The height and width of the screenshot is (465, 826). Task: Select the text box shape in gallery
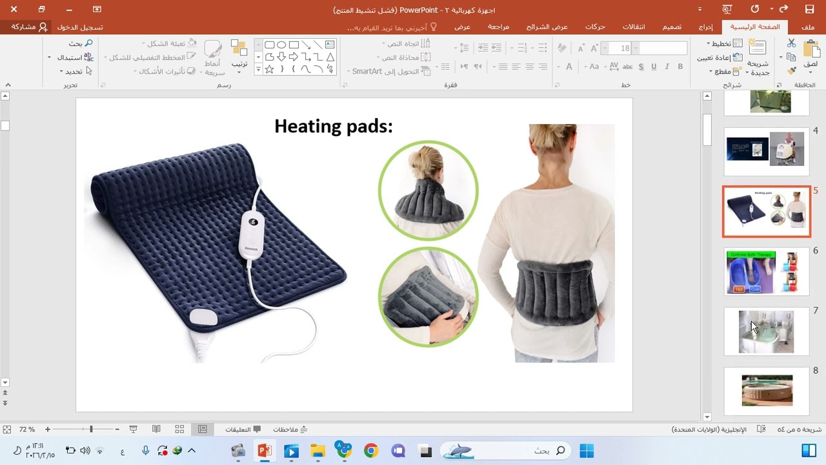point(330,45)
